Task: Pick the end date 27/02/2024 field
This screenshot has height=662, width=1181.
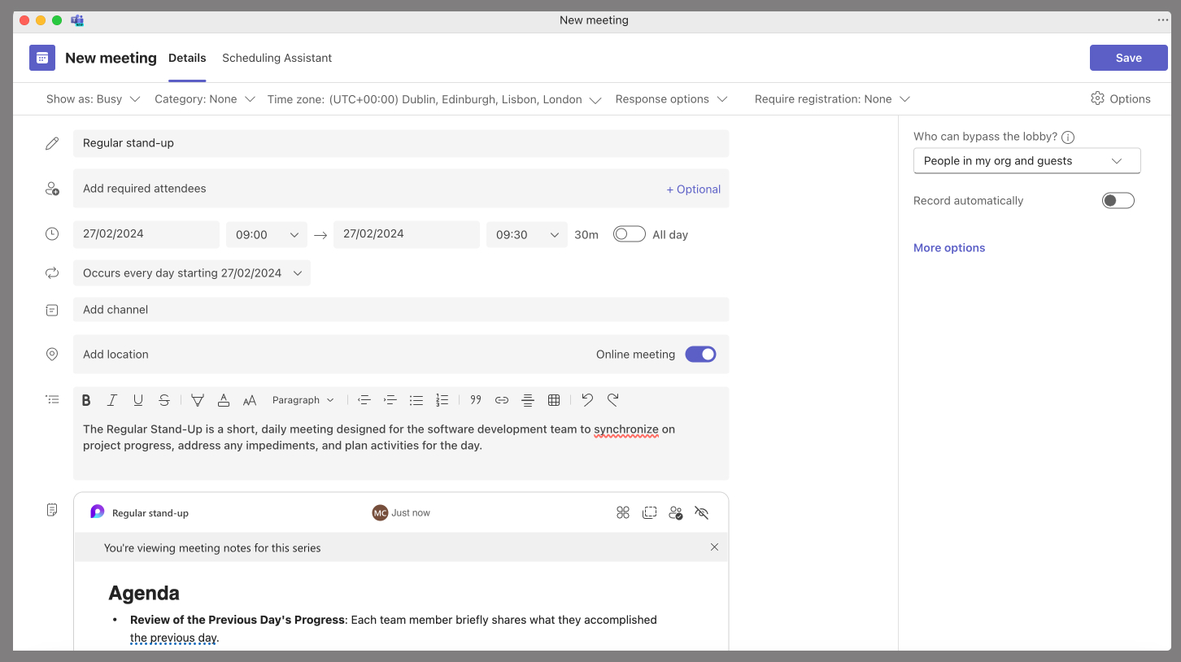Action: click(x=407, y=234)
